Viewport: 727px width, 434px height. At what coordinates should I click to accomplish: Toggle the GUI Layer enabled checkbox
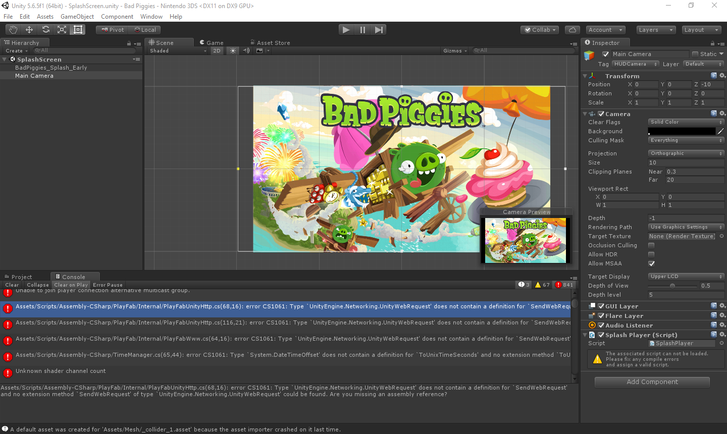pos(601,306)
